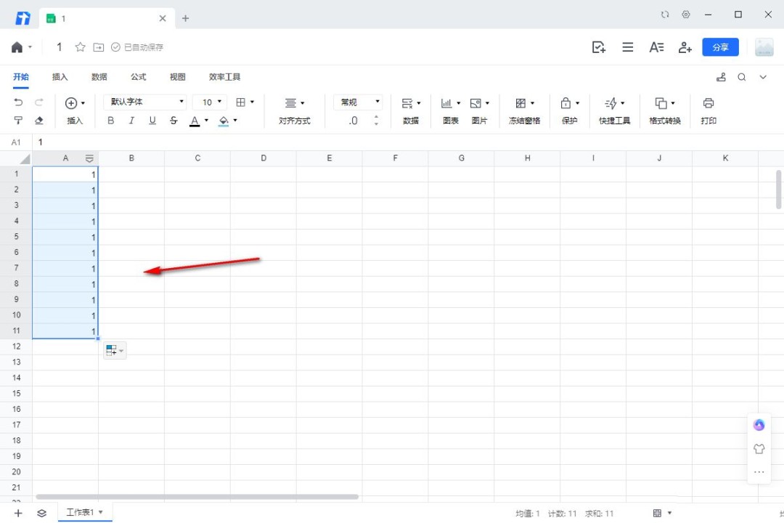Toggle italic formatting

[131, 121]
